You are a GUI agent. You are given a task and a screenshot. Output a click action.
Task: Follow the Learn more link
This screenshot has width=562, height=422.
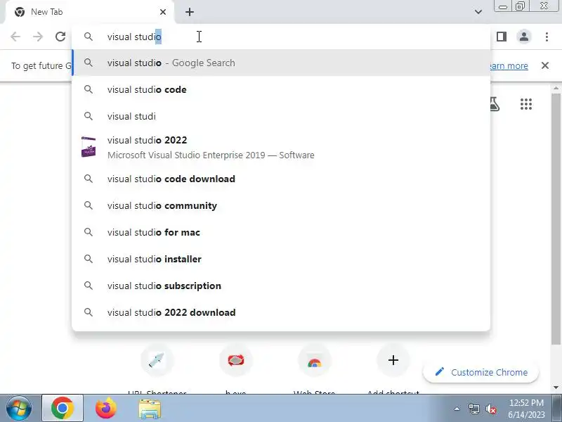click(508, 66)
